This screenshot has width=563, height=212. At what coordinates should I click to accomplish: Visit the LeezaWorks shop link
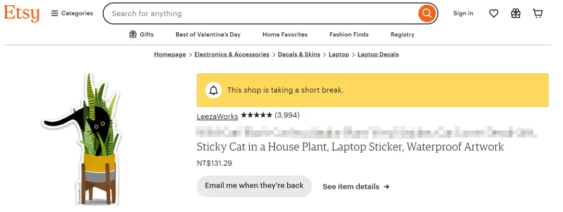[217, 116]
